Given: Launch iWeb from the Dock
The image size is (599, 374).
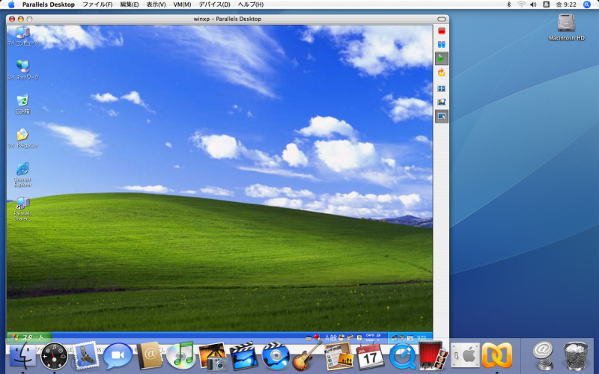Looking at the screenshot, I should pos(338,356).
